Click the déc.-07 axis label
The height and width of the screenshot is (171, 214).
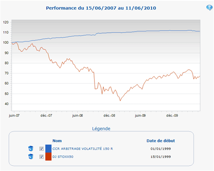point(46,115)
